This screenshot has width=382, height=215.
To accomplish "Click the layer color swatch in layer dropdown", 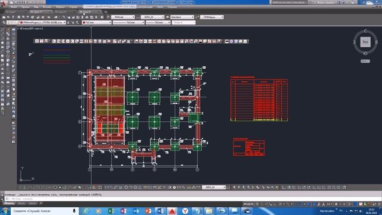I will pyautogui.click(x=21, y=23).
